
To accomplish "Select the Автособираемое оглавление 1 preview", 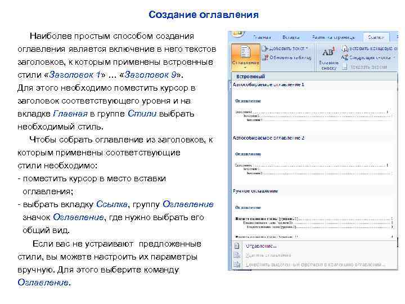I will (x=313, y=107).
